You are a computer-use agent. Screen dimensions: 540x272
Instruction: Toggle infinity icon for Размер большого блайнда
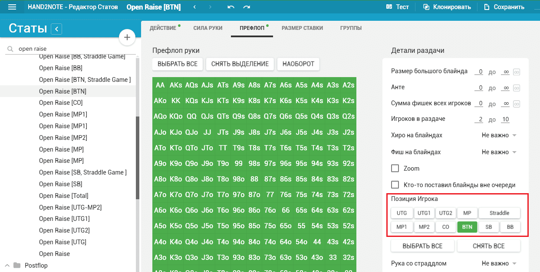[517, 72]
